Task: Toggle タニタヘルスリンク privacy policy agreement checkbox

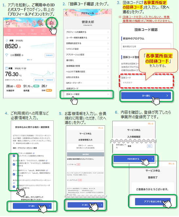Action: pos(14,187)
